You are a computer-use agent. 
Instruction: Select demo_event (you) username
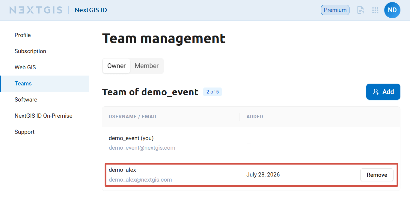click(131, 138)
